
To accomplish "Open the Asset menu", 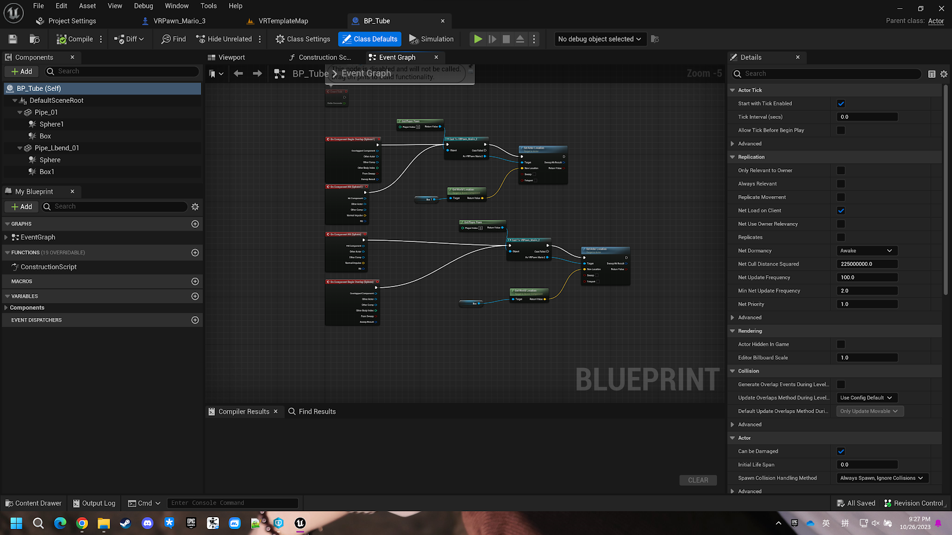I will tap(87, 6).
